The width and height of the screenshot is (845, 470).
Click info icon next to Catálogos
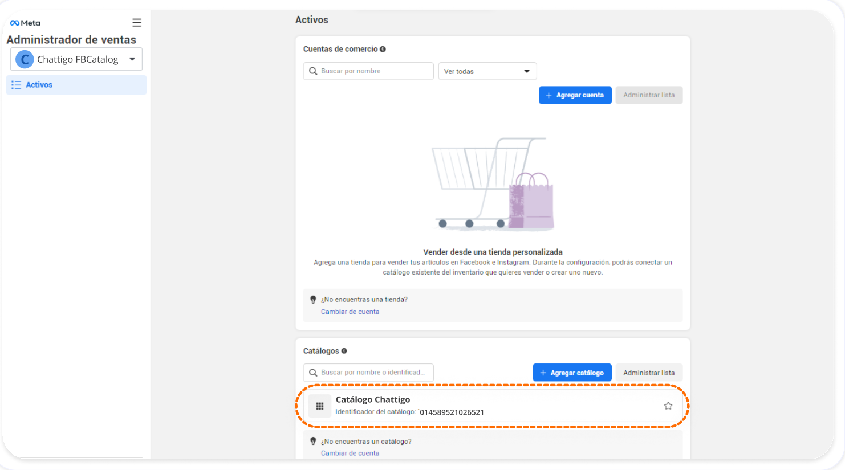point(344,351)
